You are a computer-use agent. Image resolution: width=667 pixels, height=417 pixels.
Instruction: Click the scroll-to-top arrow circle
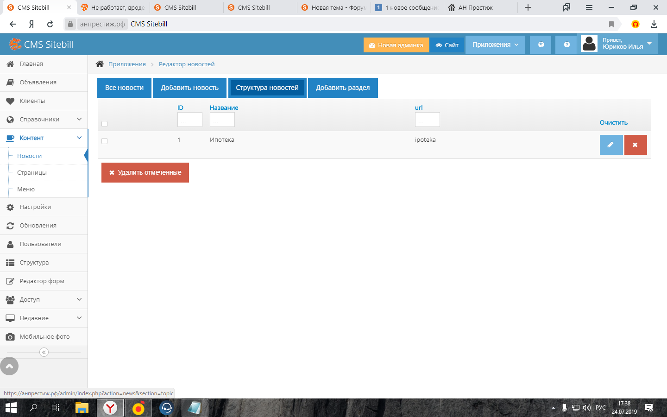point(9,366)
